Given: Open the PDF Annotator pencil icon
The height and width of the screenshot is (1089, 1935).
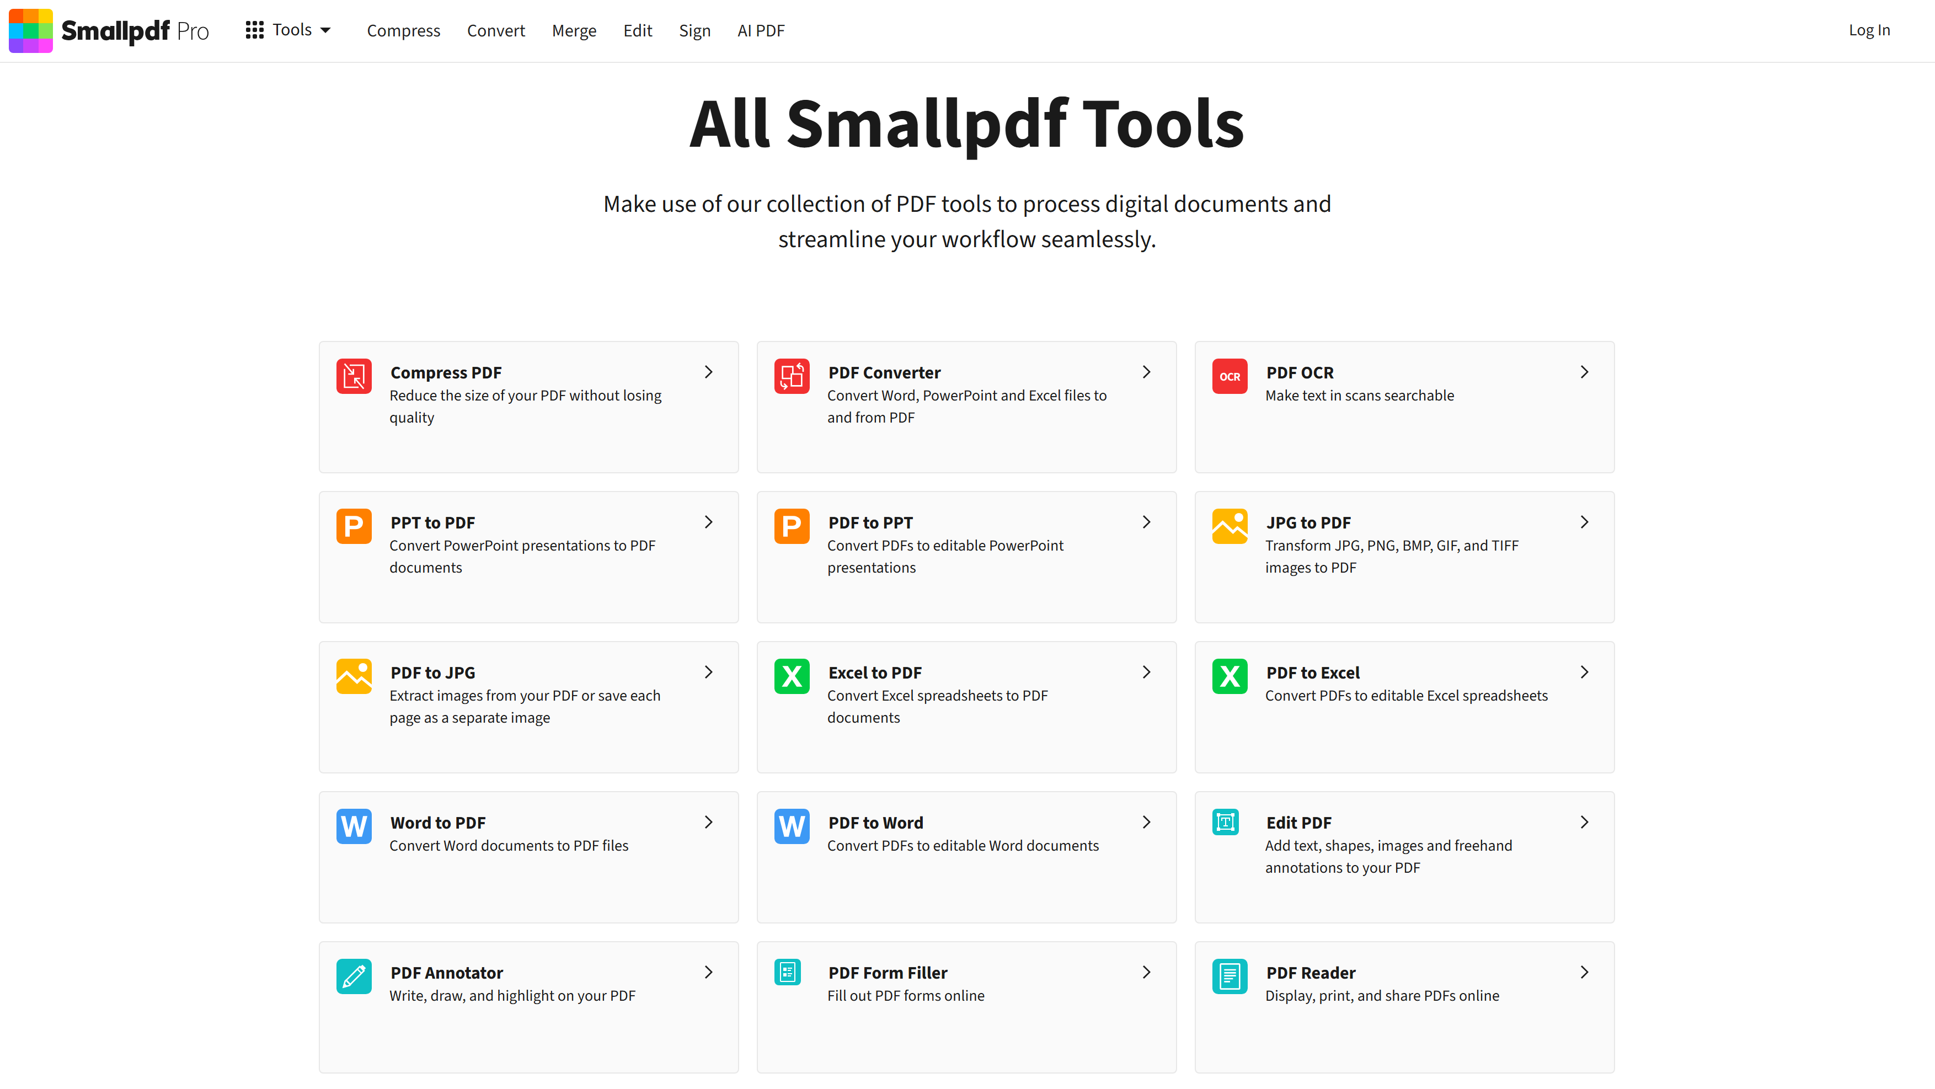Looking at the screenshot, I should click(x=353, y=976).
